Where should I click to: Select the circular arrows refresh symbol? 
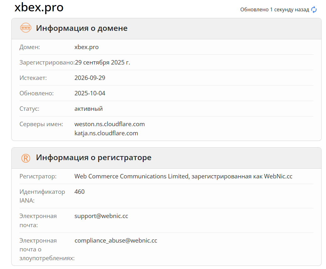pos(313,10)
